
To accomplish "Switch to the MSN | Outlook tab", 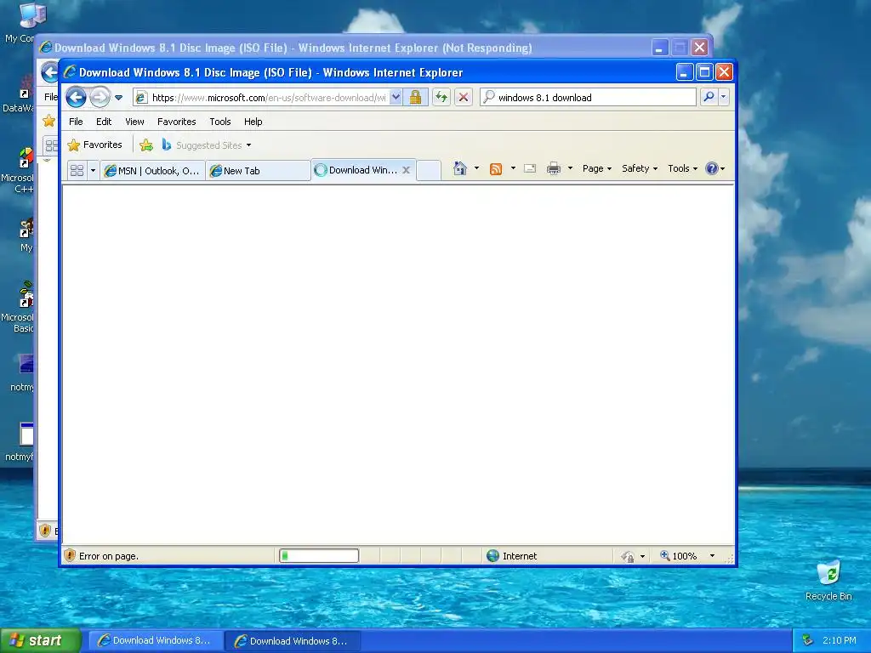I will (152, 170).
